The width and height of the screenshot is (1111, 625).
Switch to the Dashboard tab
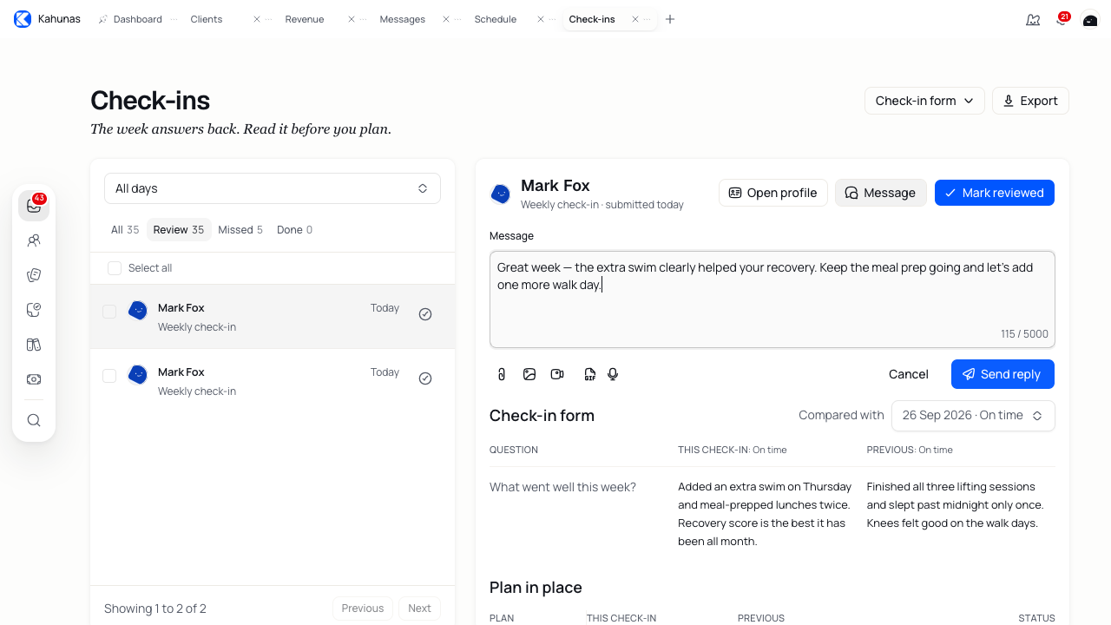[x=137, y=19]
